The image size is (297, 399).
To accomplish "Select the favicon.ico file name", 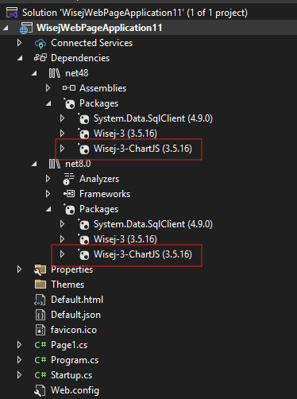I will click(x=74, y=330).
